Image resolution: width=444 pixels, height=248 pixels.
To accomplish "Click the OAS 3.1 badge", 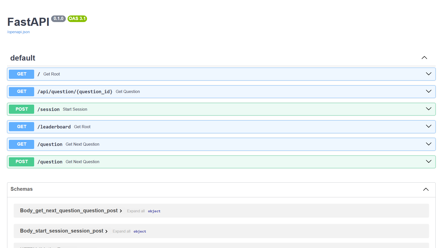I will point(77,18).
